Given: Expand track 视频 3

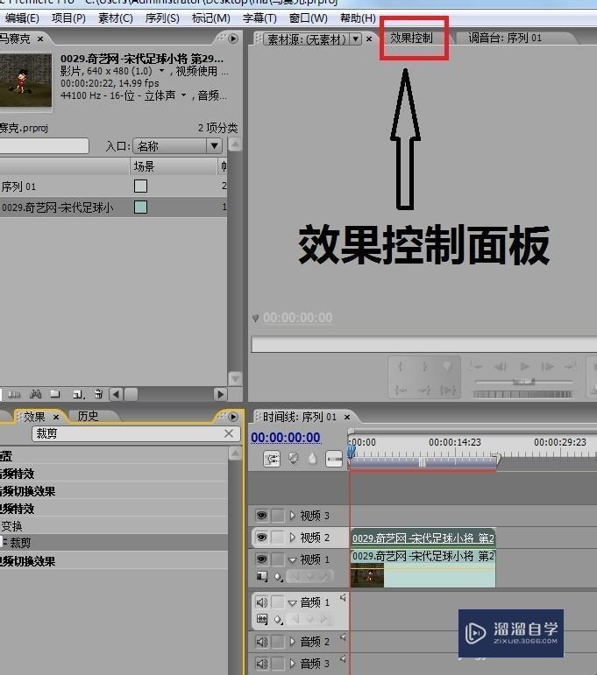Looking at the screenshot, I should click(x=293, y=515).
